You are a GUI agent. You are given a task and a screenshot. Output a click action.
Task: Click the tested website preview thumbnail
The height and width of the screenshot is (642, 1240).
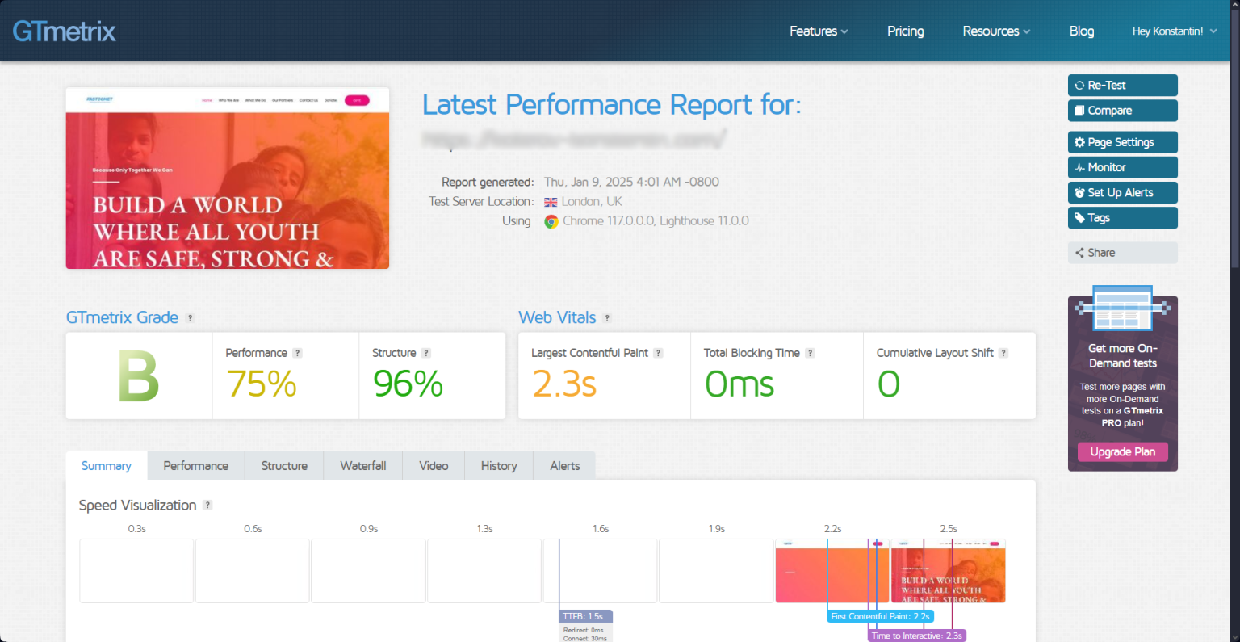(227, 178)
